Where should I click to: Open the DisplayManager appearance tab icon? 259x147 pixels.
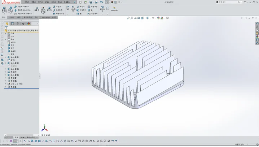[x=28, y=23]
